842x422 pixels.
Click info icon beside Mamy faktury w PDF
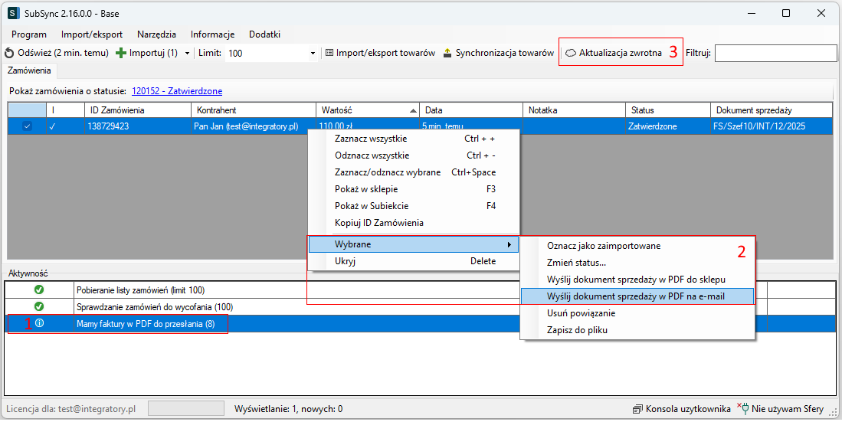(38, 323)
